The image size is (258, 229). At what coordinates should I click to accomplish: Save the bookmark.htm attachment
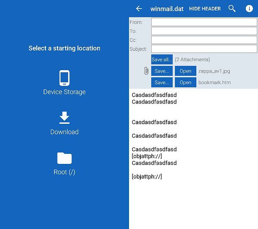[x=162, y=82]
